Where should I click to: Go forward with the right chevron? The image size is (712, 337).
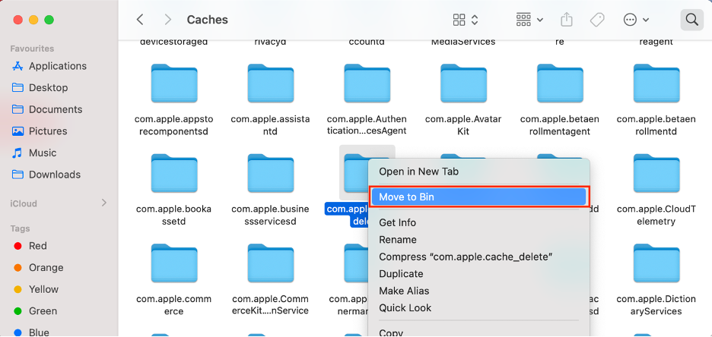(x=168, y=20)
